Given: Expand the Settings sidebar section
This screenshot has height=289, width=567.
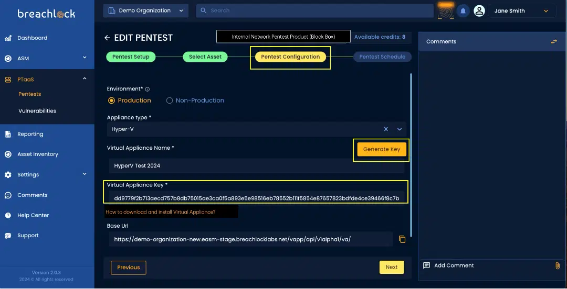Looking at the screenshot, I should 85,174.
